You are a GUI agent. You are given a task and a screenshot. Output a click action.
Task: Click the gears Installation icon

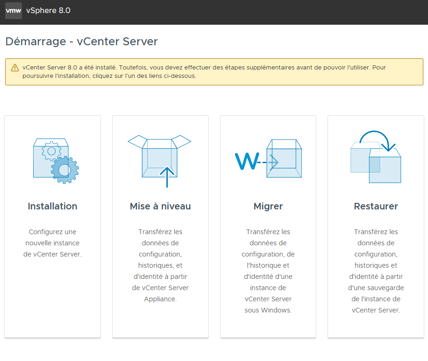pyautogui.click(x=56, y=161)
